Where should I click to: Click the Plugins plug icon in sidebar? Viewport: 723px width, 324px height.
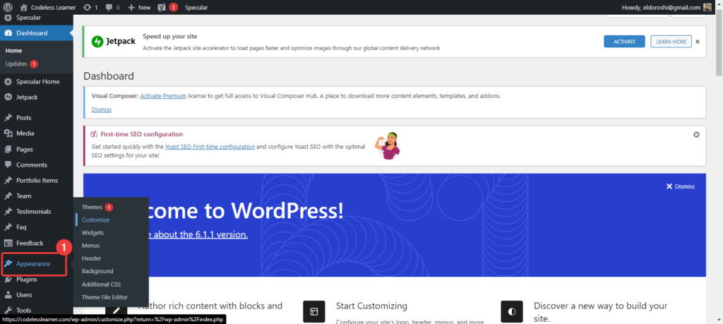point(8,280)
